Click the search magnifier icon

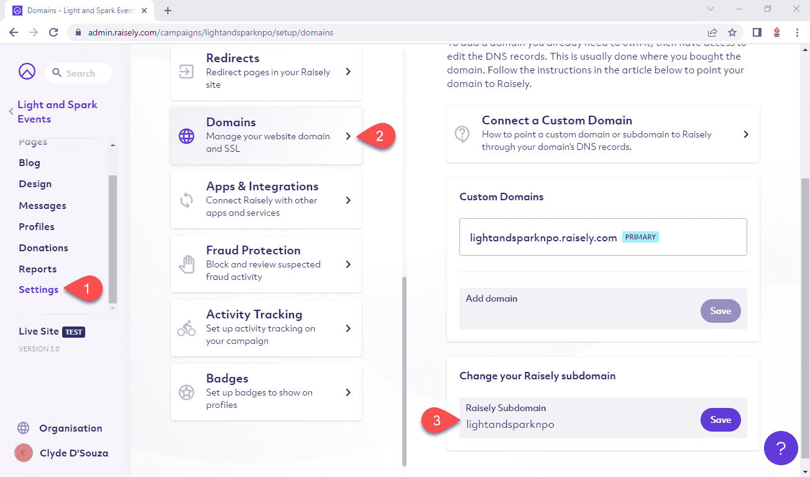(57, 73)
